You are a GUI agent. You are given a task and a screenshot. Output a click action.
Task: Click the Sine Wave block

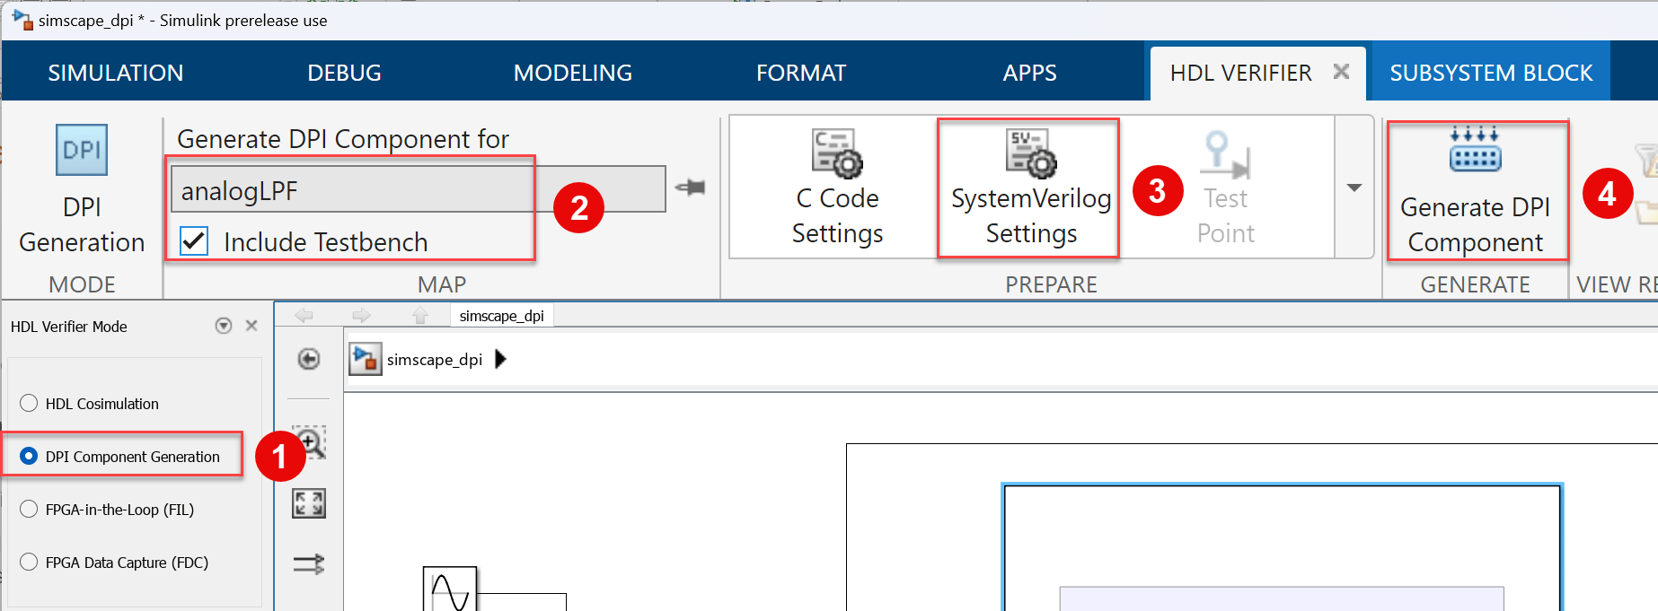450,589
